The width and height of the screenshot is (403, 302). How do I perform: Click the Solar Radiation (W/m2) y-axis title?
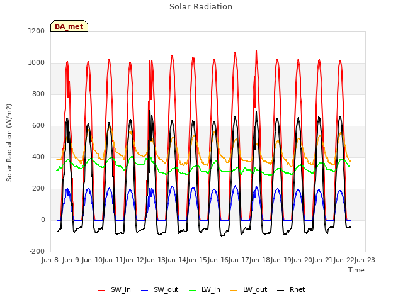(9, 143)
